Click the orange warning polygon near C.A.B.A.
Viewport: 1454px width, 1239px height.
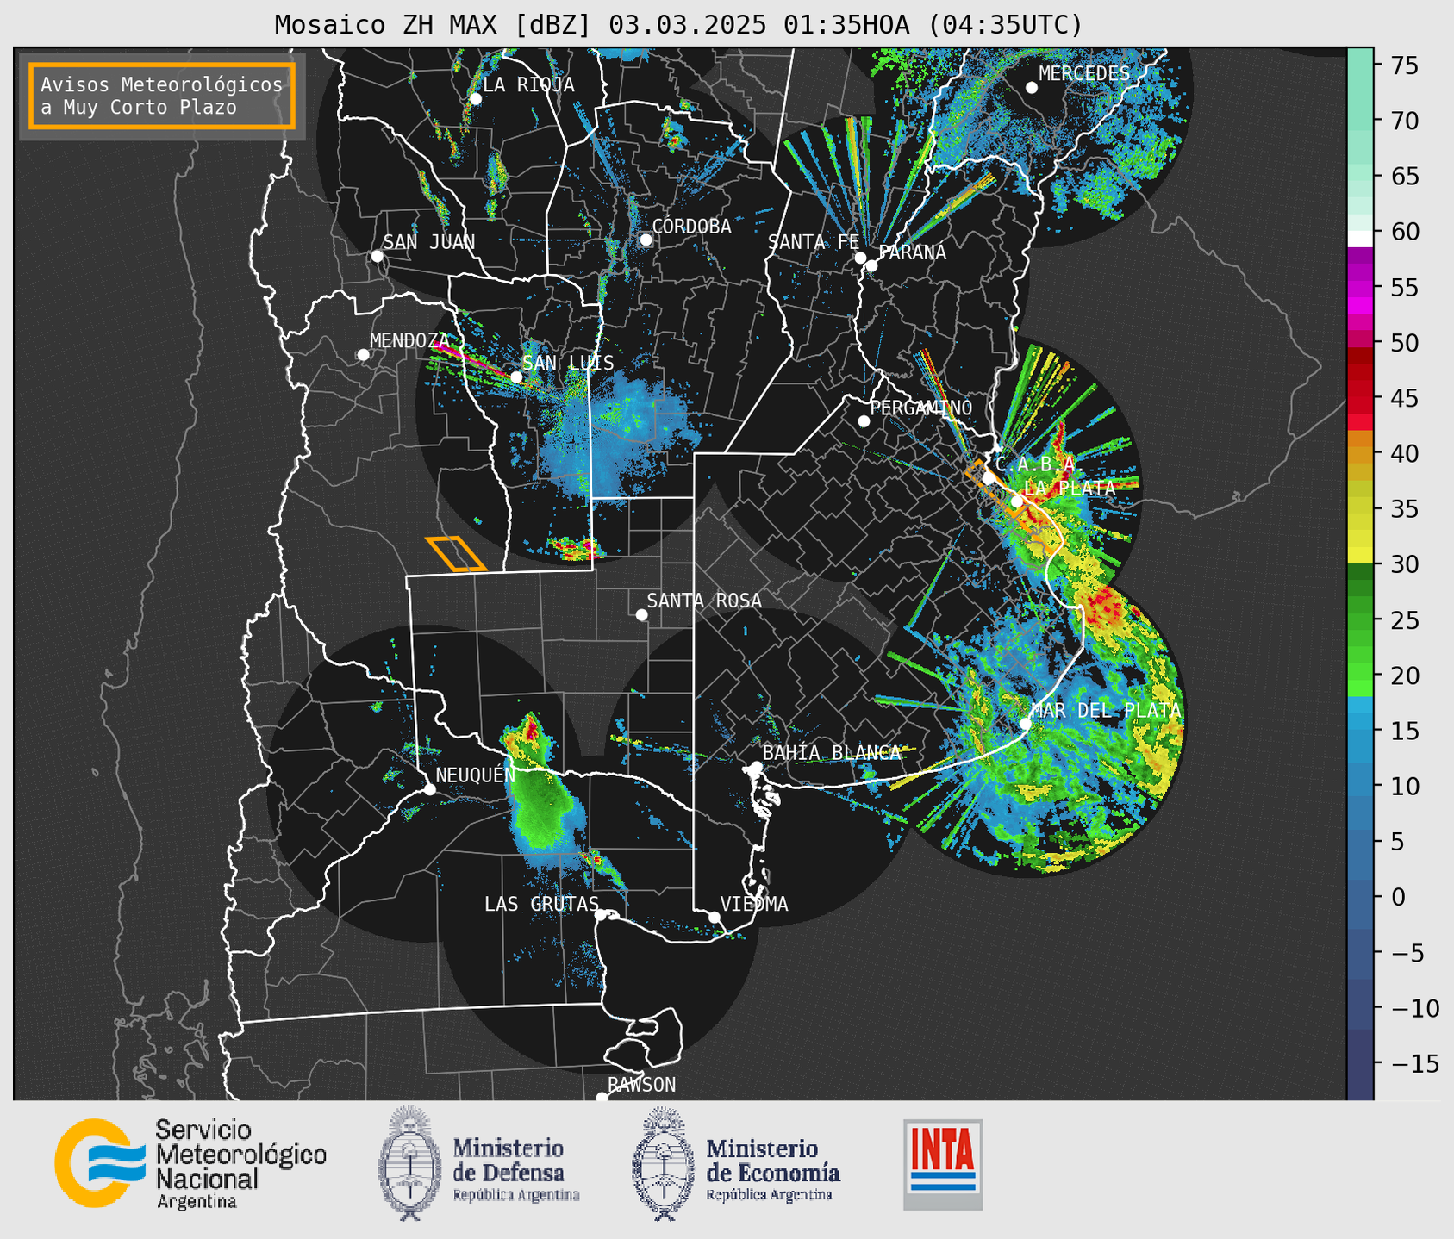tap(997, 488)
